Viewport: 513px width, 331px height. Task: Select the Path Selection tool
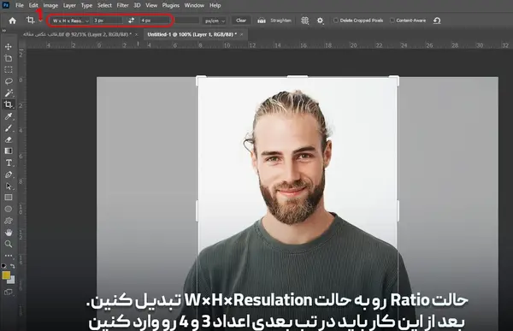click(9, 186)
